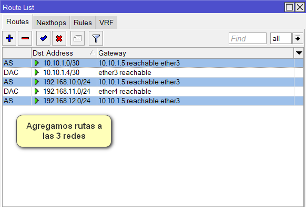Open the column selector dropdown arrow
306x207 pixels.
point(299,53)
